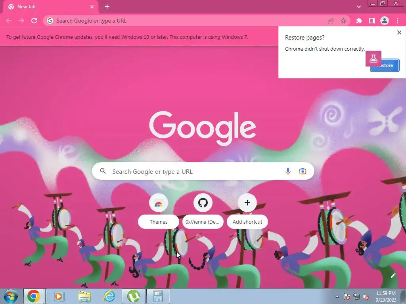406x304 pixels.
Task: Launch Windows Media Player from taskbar
Action: coord(59,296)
